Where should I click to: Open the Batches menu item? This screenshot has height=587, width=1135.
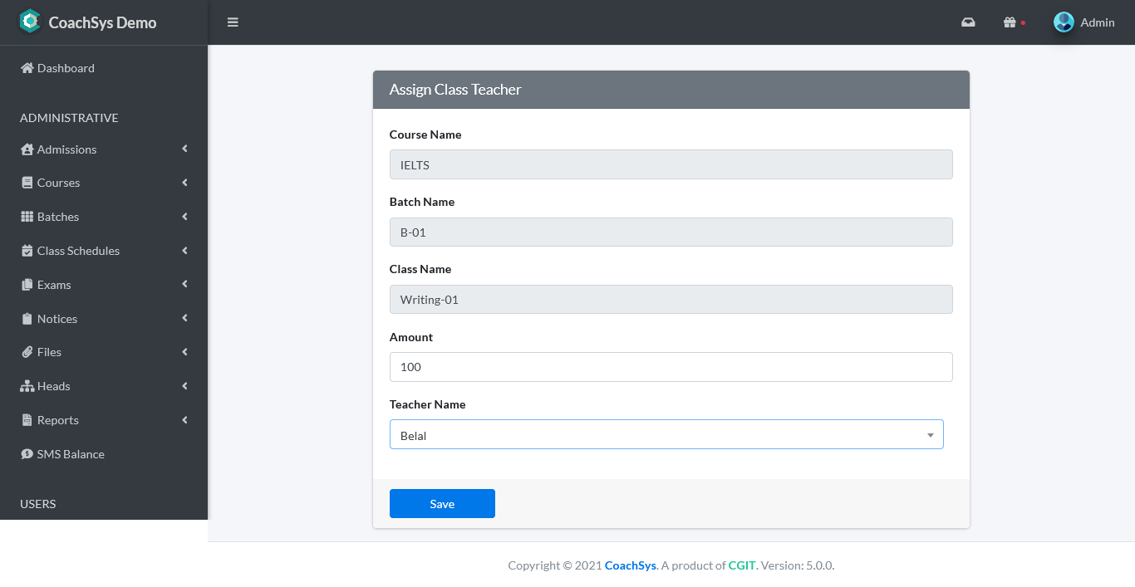click(x=58, y=217)
